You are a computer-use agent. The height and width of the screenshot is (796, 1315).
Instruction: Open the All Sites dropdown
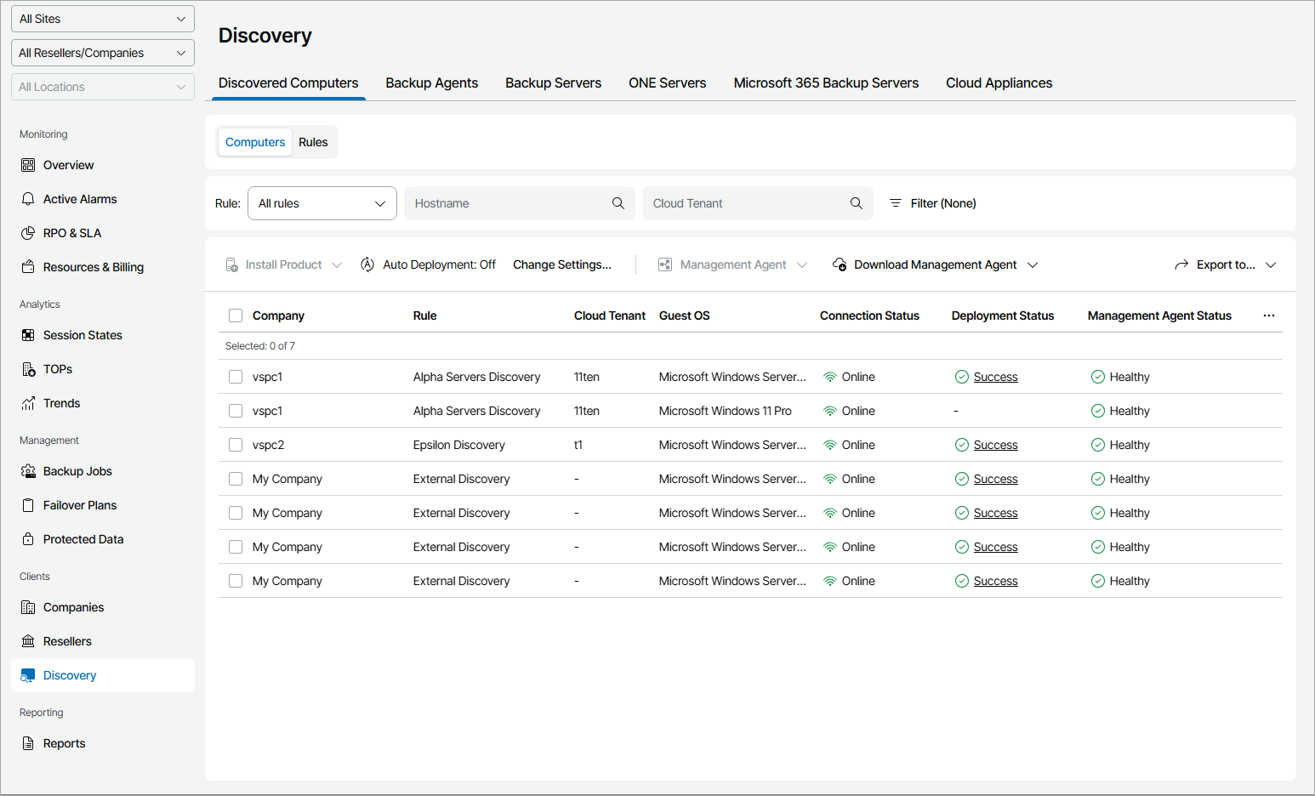coord(103,19)
